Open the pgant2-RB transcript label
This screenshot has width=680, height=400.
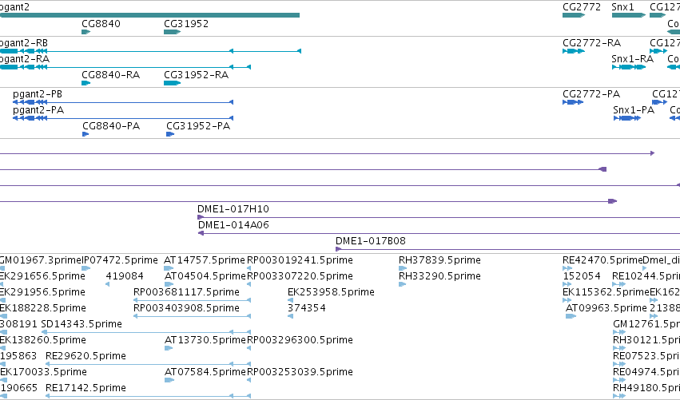click(x=24, y=43)
